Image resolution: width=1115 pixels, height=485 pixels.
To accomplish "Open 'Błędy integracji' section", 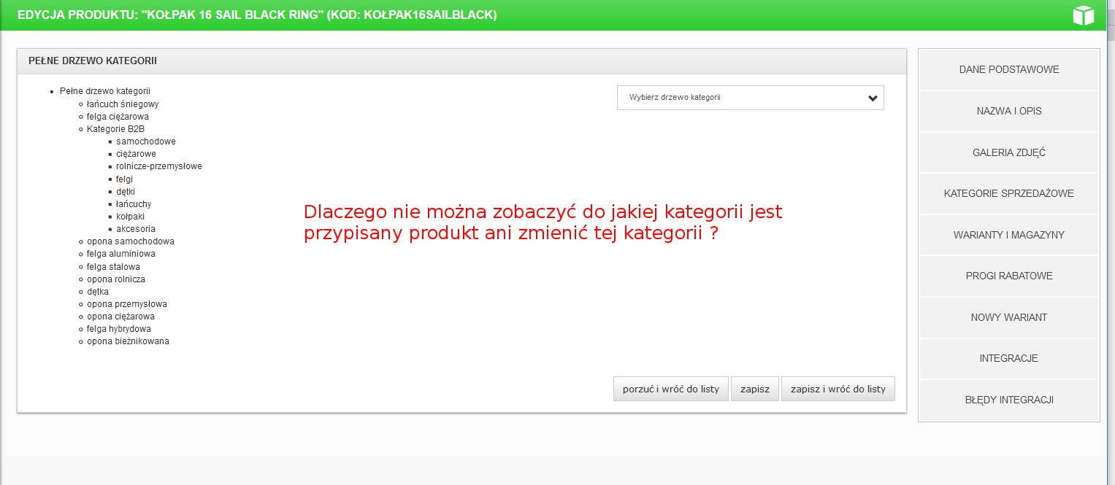I will (x=1008, y=400).
